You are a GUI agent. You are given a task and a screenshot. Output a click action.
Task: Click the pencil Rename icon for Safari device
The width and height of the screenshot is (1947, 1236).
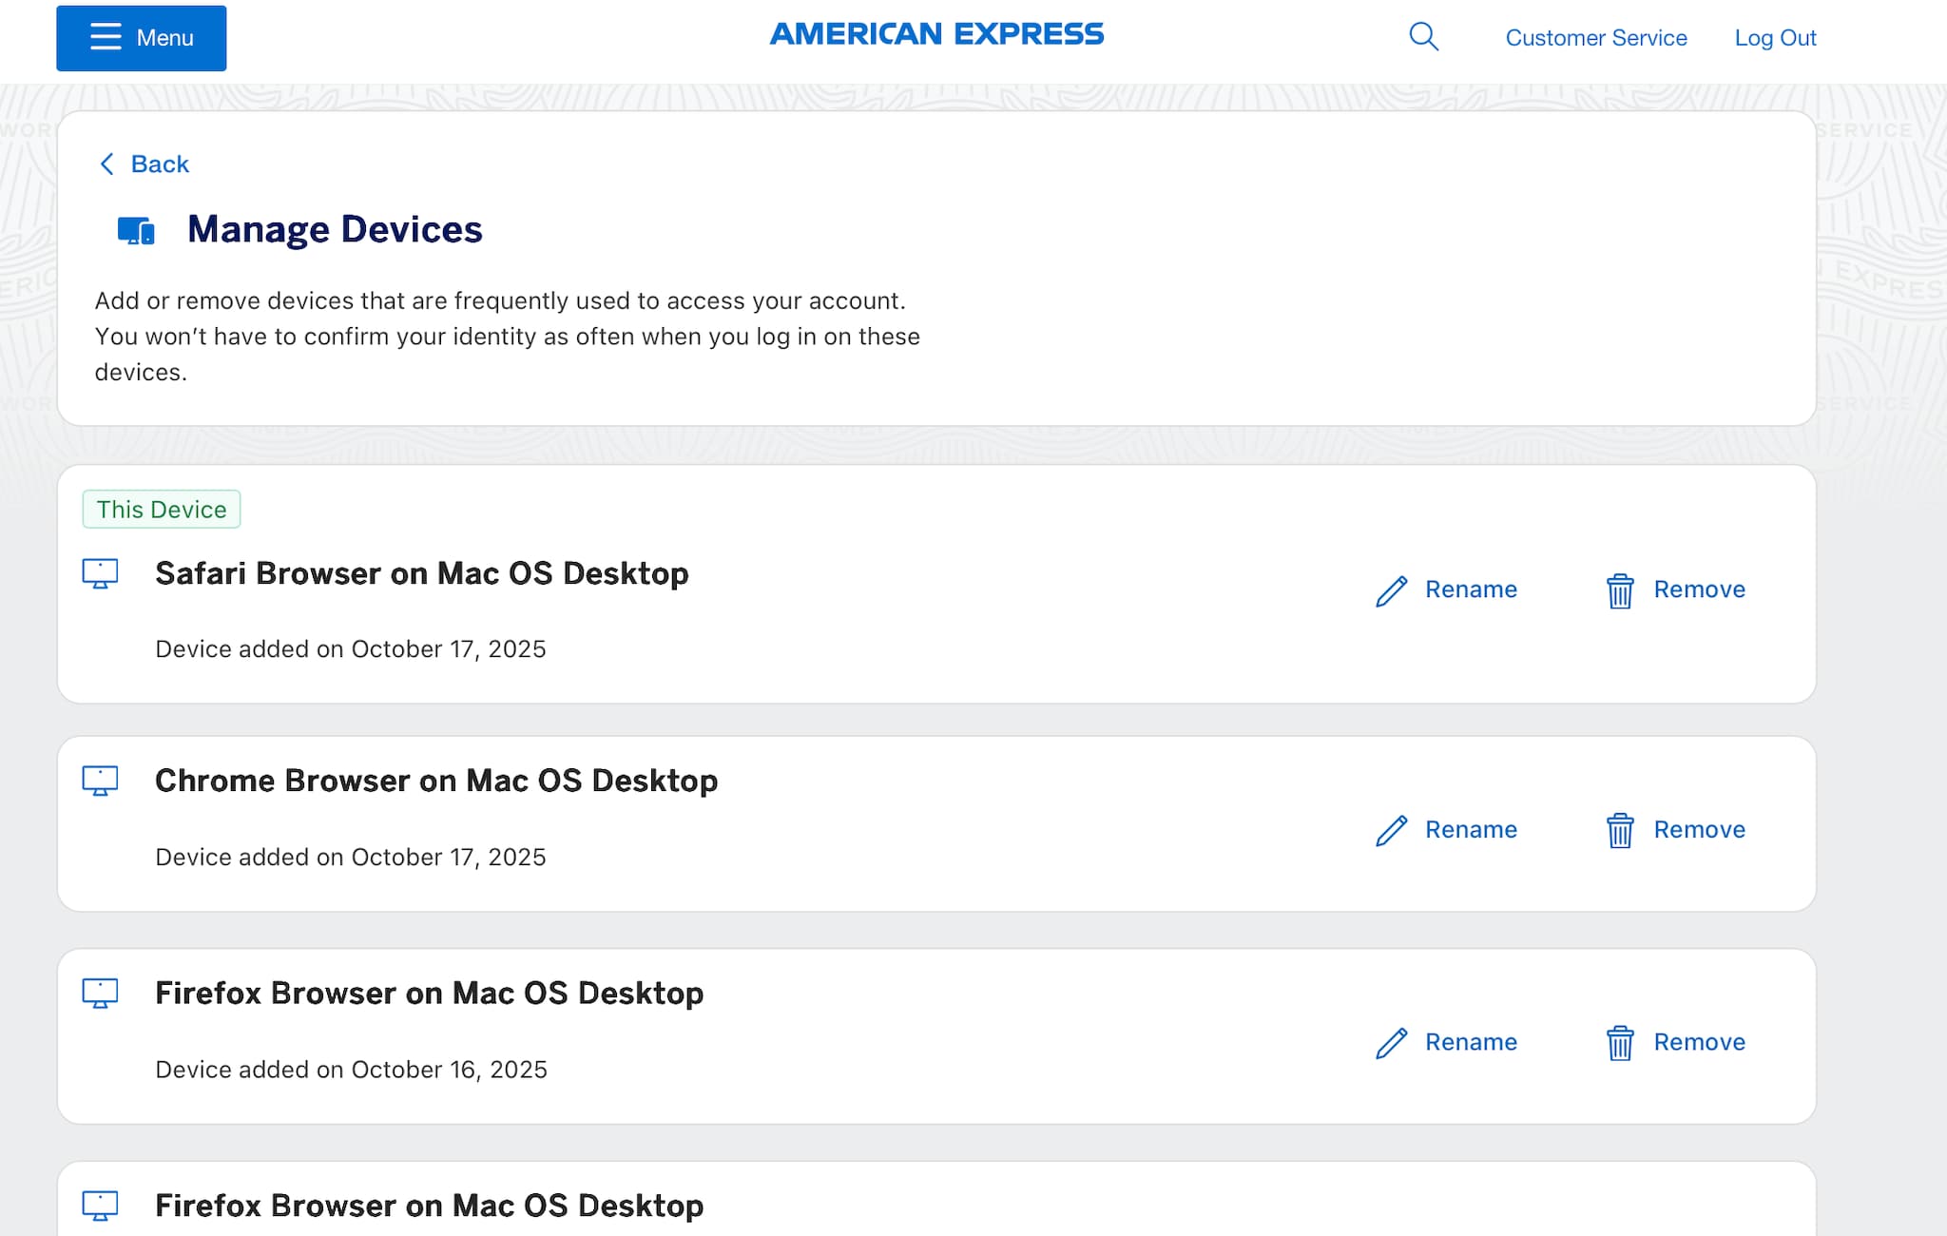pyautogui.click(x=1391, y=589)
